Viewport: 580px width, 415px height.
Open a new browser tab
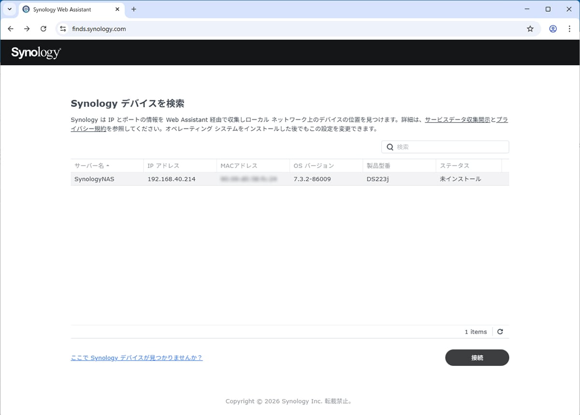click(x=134, y=9)
